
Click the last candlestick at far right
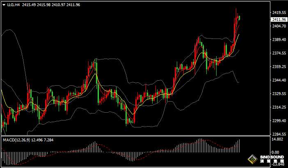pos(239,18)
